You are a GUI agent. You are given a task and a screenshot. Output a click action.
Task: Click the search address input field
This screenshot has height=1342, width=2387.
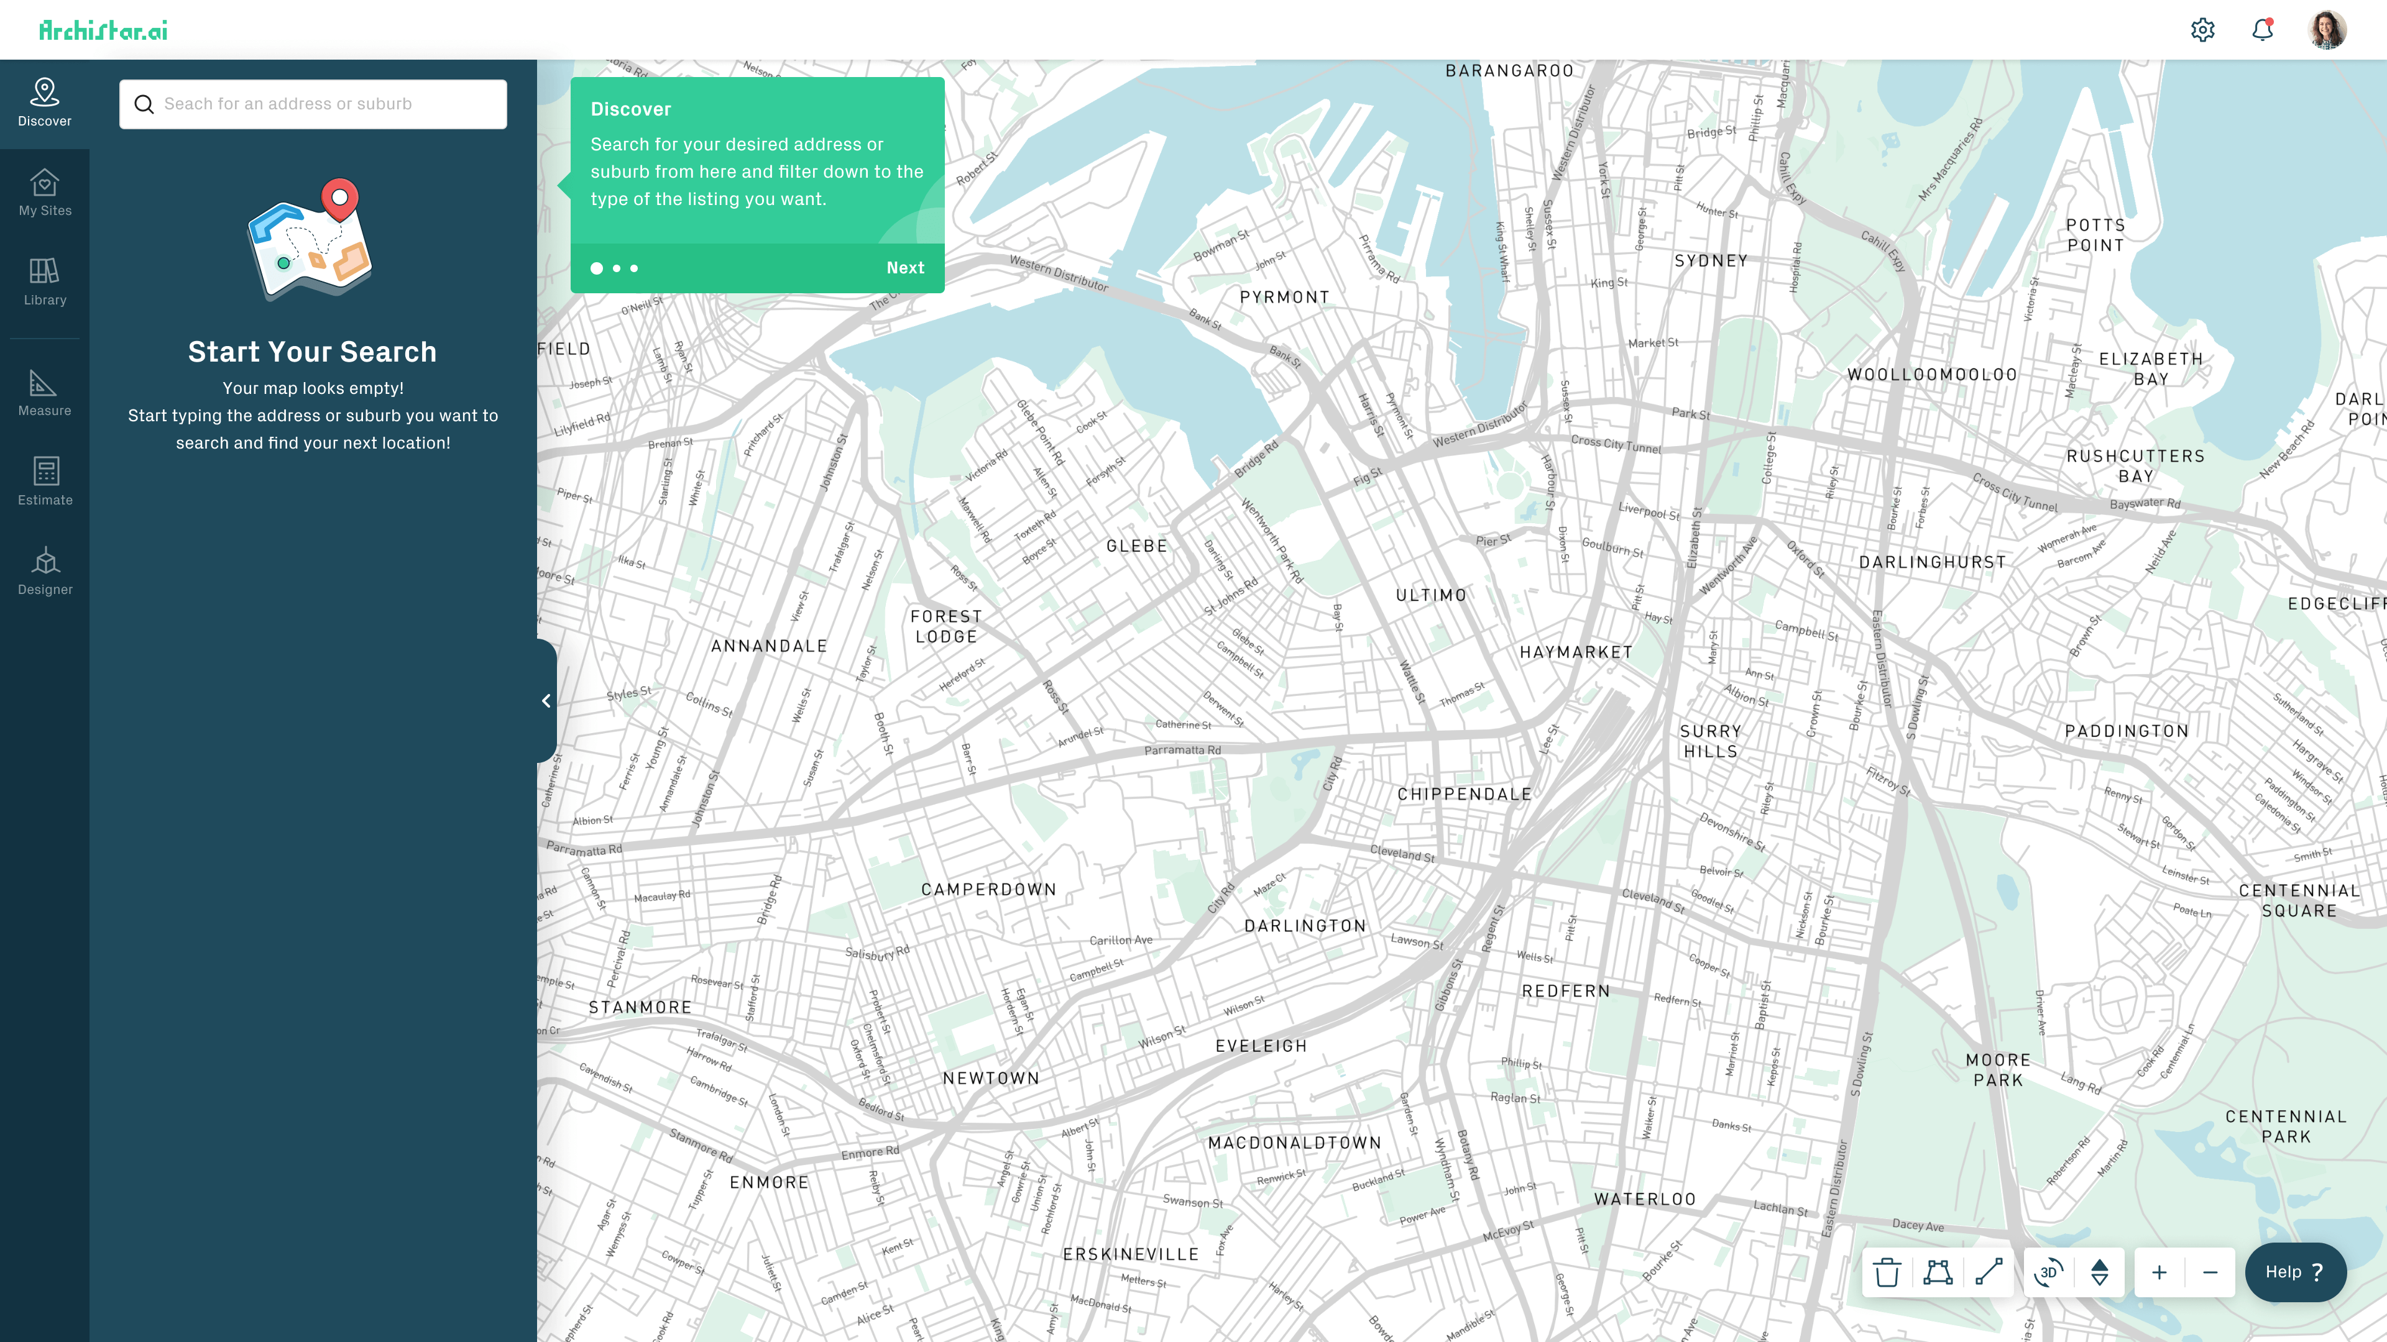[313, 103]
